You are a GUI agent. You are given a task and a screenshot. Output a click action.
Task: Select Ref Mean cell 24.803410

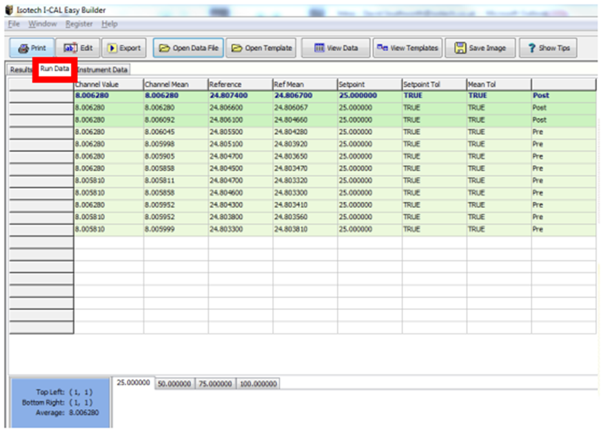coord(305,205)
